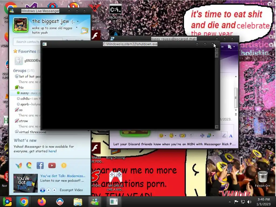This screenshot has height=207, width=276.
Task: Click the voice clip icon in the chat toolbar
Action: click(x=191, y=135)
